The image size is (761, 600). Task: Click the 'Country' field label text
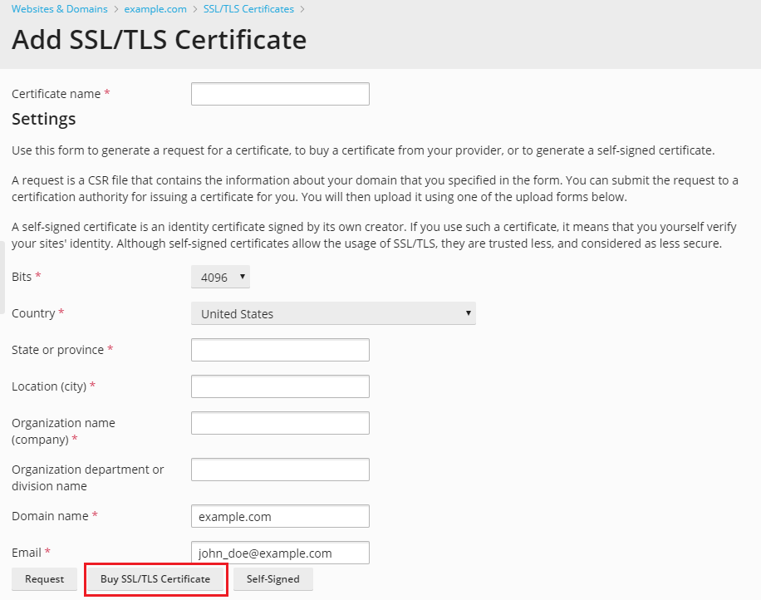[33, 313]
